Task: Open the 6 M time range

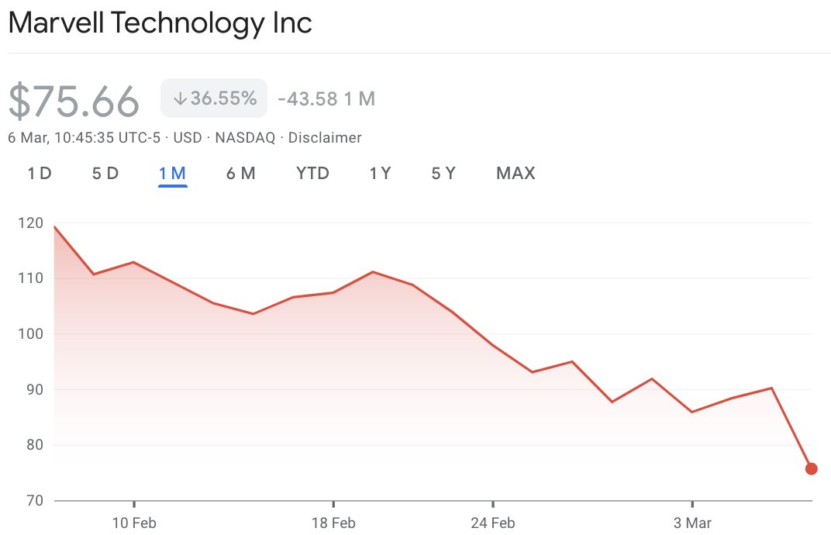Action: click(x=241, y=174)
